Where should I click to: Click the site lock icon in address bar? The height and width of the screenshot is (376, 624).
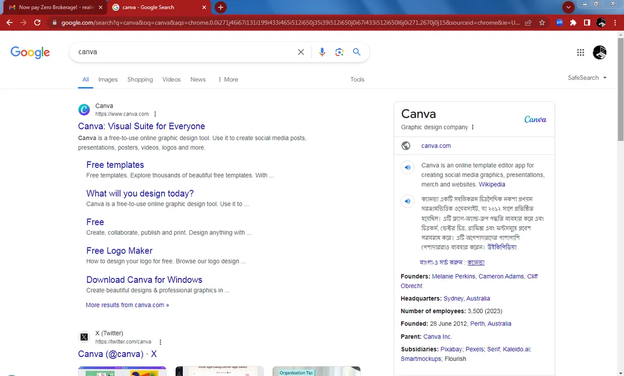(x=54, y=22)
